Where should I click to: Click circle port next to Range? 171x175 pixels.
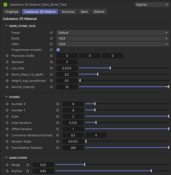point(28,165)
